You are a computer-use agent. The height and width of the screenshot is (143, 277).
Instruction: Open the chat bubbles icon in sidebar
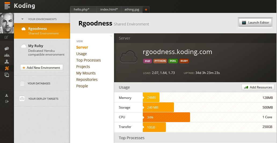coord(7,49)
